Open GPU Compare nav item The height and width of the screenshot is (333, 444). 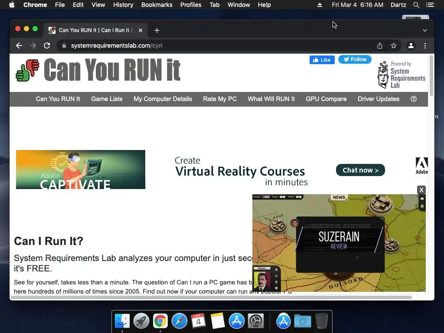coord(326,99)
